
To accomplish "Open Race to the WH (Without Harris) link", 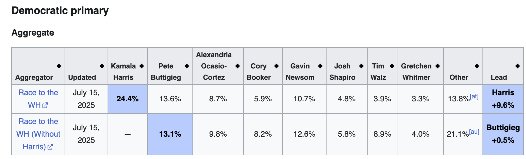I will tap(38, 134).
